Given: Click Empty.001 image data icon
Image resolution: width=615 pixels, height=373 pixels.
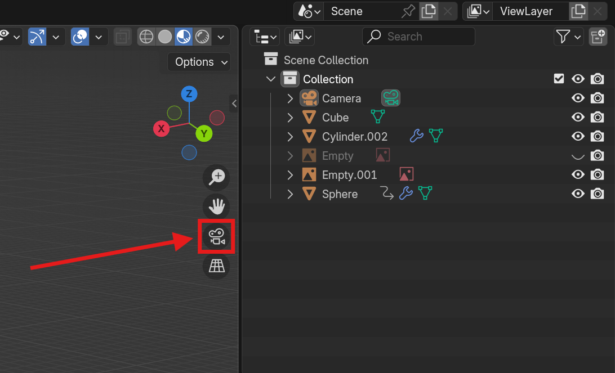Looking at the screenshot, I should 407,174.
